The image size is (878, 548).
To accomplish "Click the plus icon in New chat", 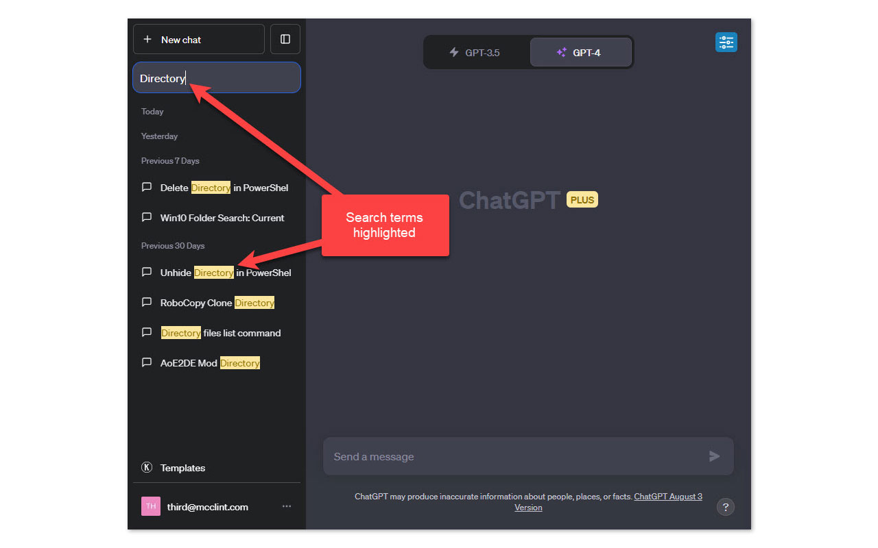I will [x=147, y=40].
